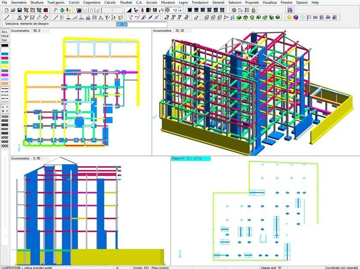Toggle the Sel. mode in side panel
This screenshot has height=269, width=360.
pyautogui.click(x=5, y=40)
